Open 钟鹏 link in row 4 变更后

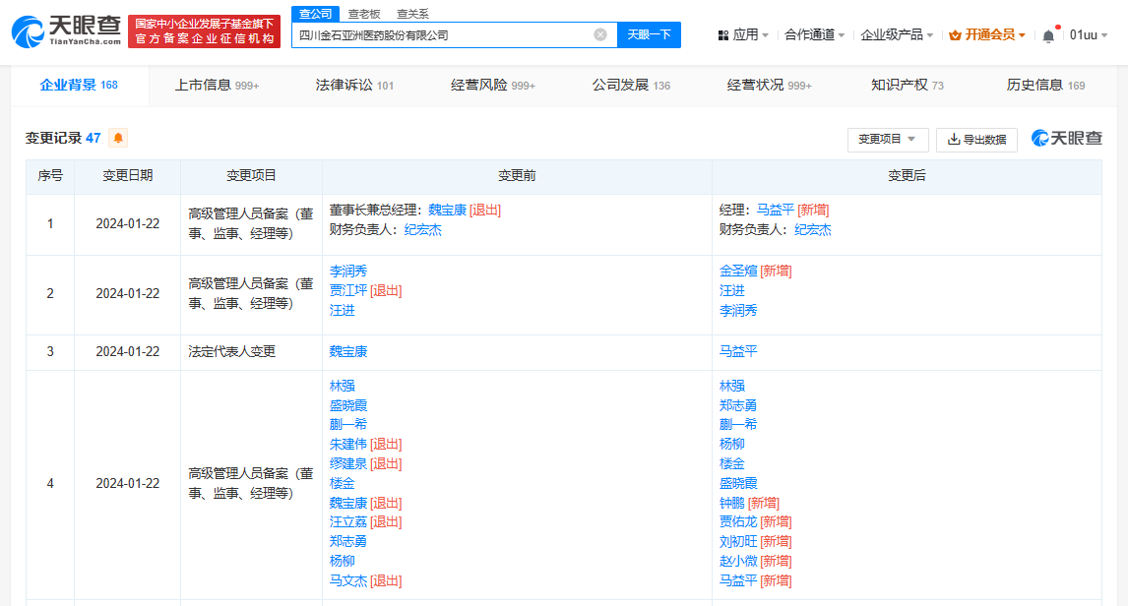[732, 504]
